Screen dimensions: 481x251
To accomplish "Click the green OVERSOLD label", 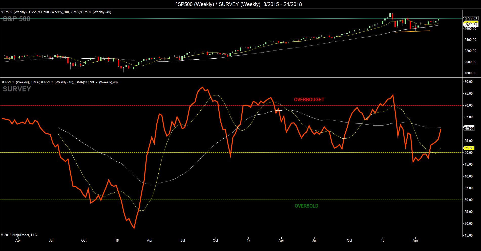I will click(x=306, y=206).
